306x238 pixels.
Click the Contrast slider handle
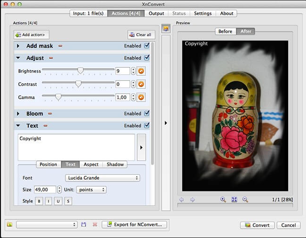coord(78,84)
